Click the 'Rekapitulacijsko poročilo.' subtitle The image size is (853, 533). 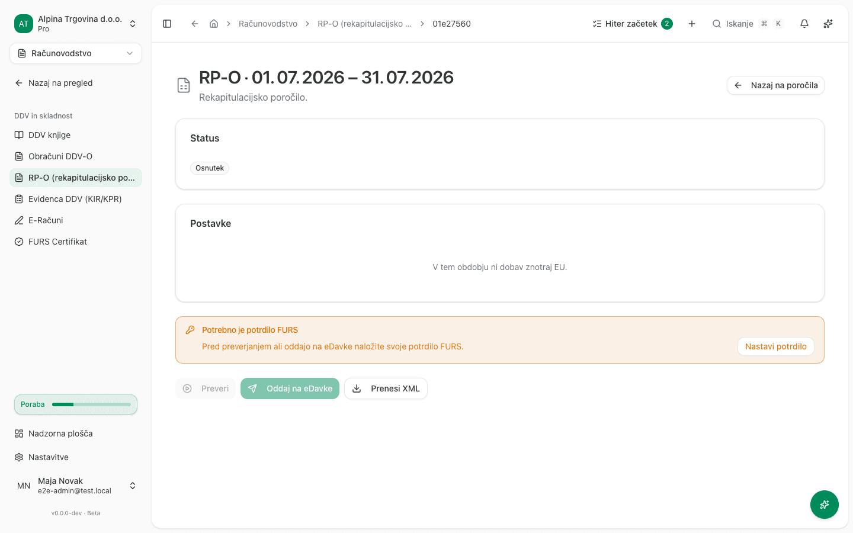point(253,97)
